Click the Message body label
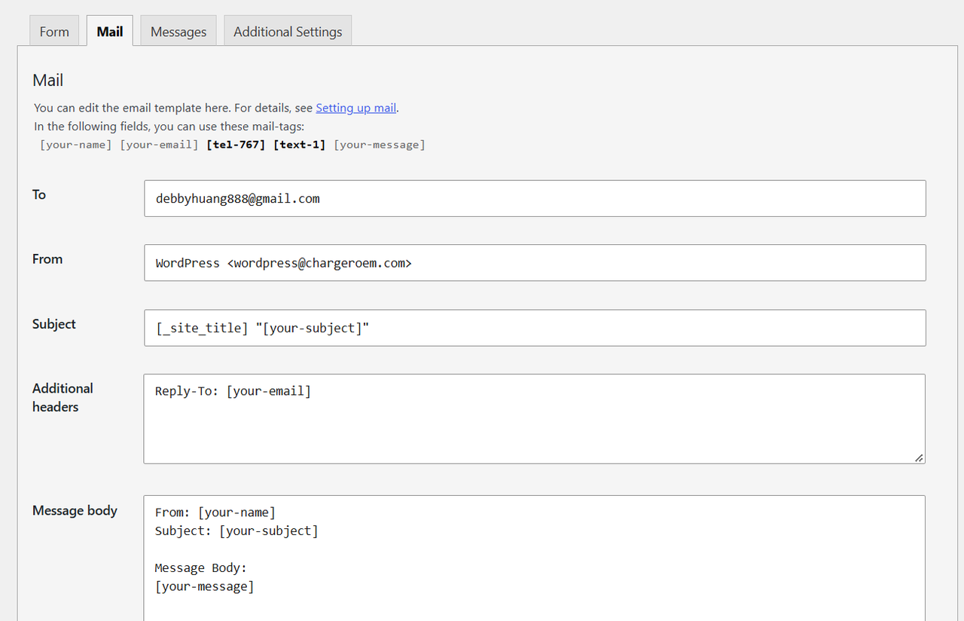 click(75, 510)
